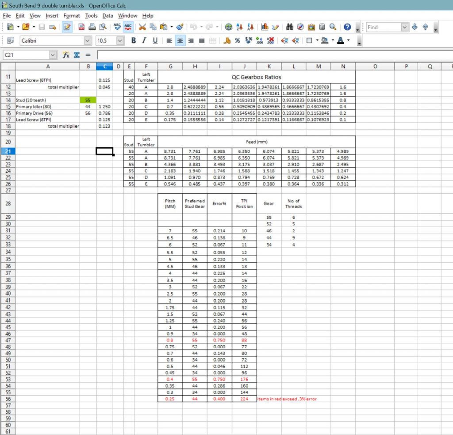Apply Currency number format
The height and width of the screenshot is (435, 453).
(227, 40)
